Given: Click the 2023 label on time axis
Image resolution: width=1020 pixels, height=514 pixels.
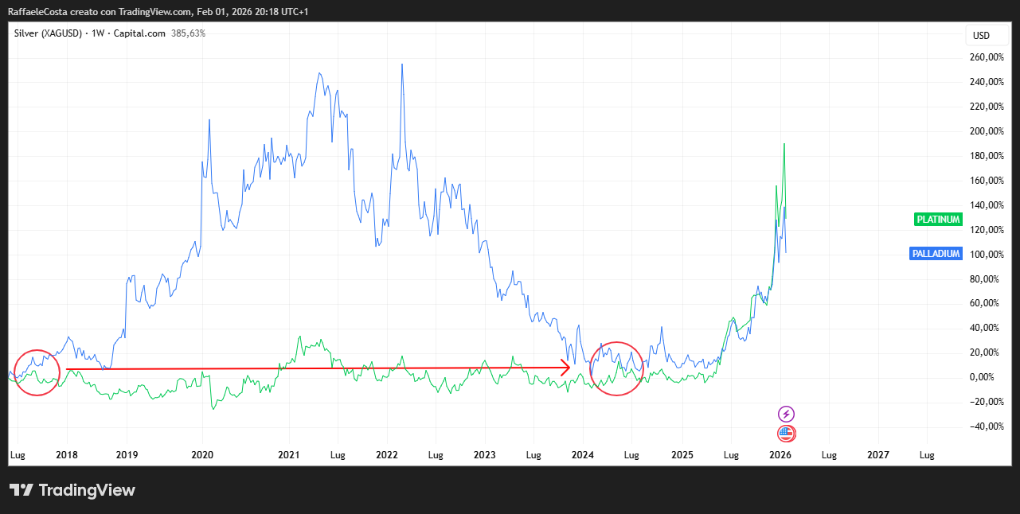Looking at the screenshot, I should (x=484, y=455).
